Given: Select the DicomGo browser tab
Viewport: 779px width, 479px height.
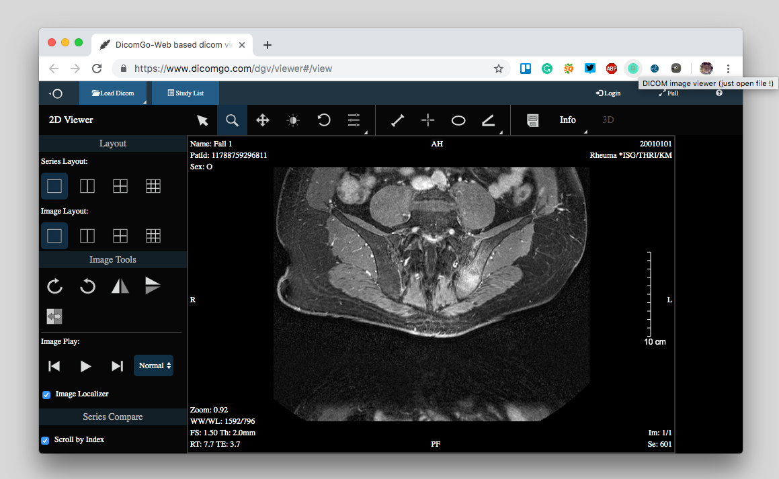Looking at the screenshot, I should (x=172, y=45).
